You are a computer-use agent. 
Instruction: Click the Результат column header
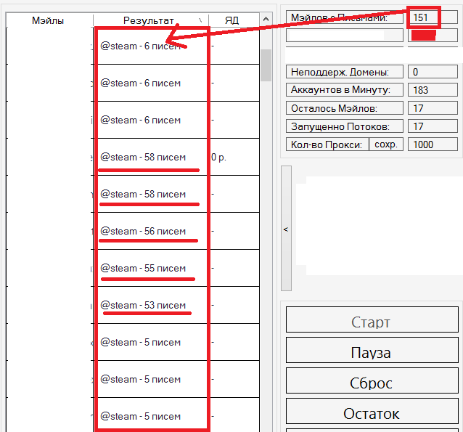tap(145, 20)
